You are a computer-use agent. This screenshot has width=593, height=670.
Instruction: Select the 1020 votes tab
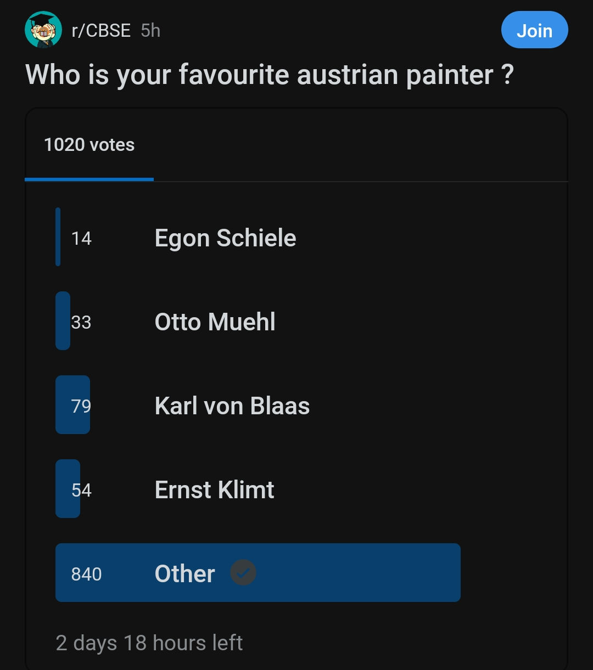coord(89,145)
